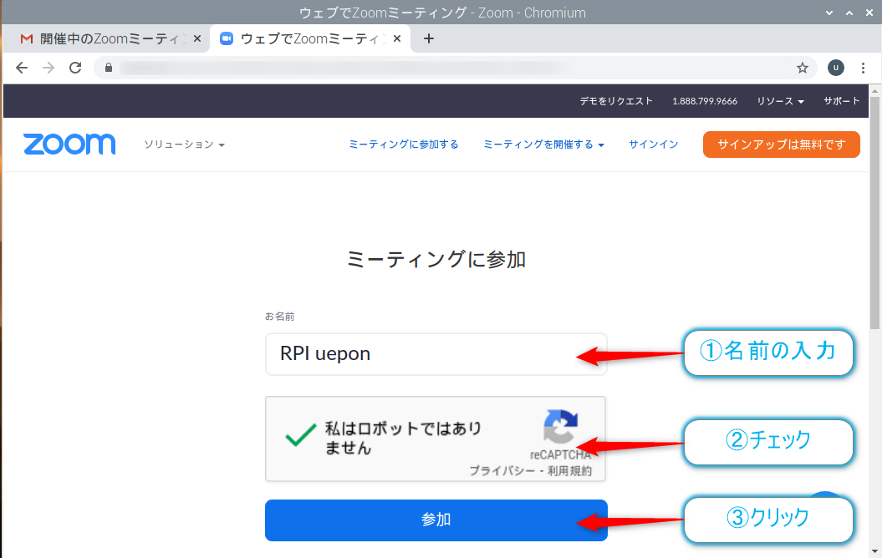
Task: Click the サインイン link
Action: pos(653,145)
